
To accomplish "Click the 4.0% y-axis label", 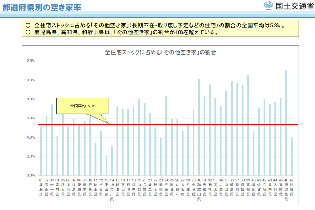I will [x=31, y=137].
